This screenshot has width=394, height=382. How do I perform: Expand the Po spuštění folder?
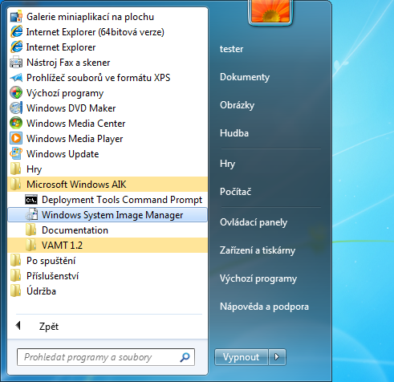coord(108,261)
